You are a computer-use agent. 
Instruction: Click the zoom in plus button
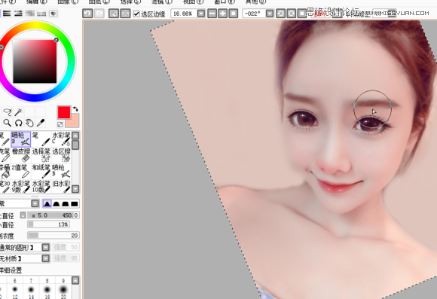(x=223, y=14)
